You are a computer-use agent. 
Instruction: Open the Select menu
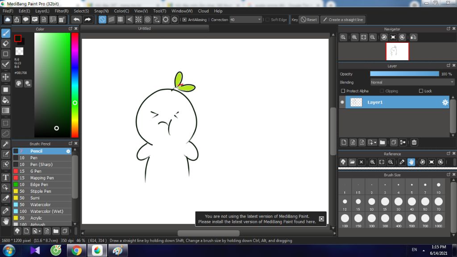(x=81, y=11)
